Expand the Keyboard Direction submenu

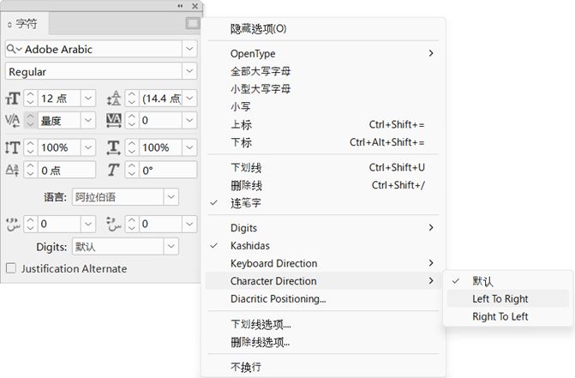[x=323, y=263]
